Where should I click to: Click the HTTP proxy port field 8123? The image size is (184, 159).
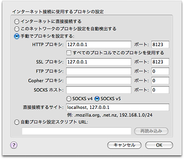160,44
